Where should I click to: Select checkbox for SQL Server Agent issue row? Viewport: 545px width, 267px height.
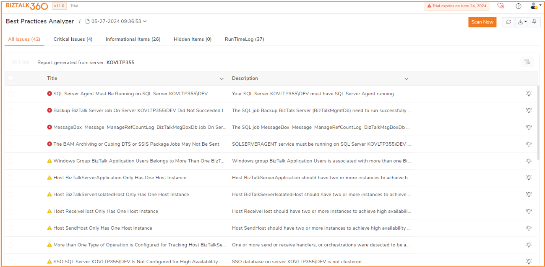[10, 94]
